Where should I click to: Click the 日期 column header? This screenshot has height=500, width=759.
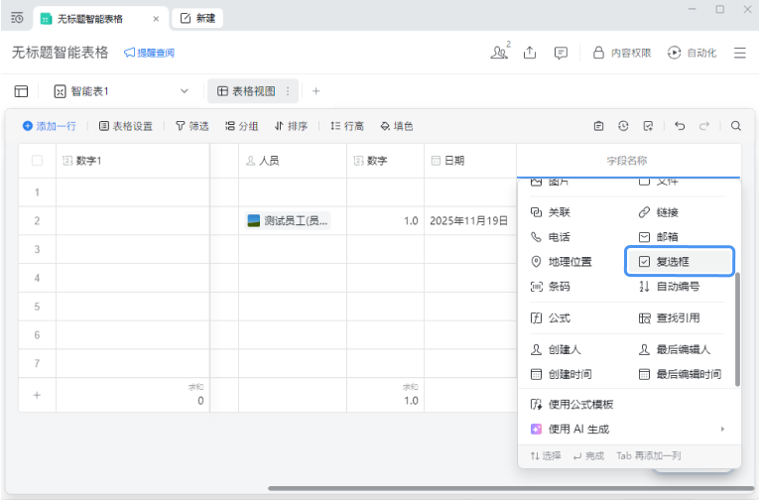pyautogui.click(x=470, y=161)
